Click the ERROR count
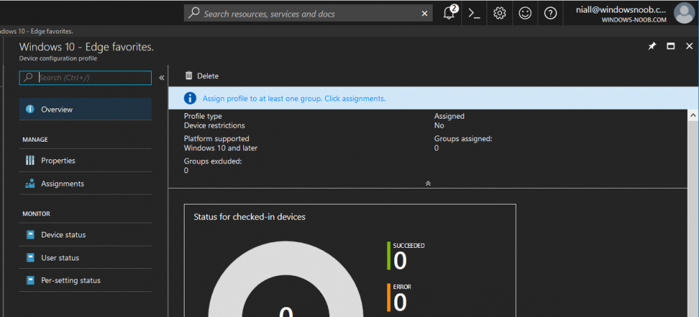This screenshot has width=699, height=317. [400, 302]
